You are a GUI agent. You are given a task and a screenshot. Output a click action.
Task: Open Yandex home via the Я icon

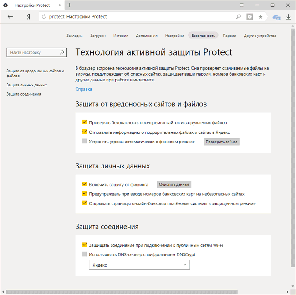[28, 17]
